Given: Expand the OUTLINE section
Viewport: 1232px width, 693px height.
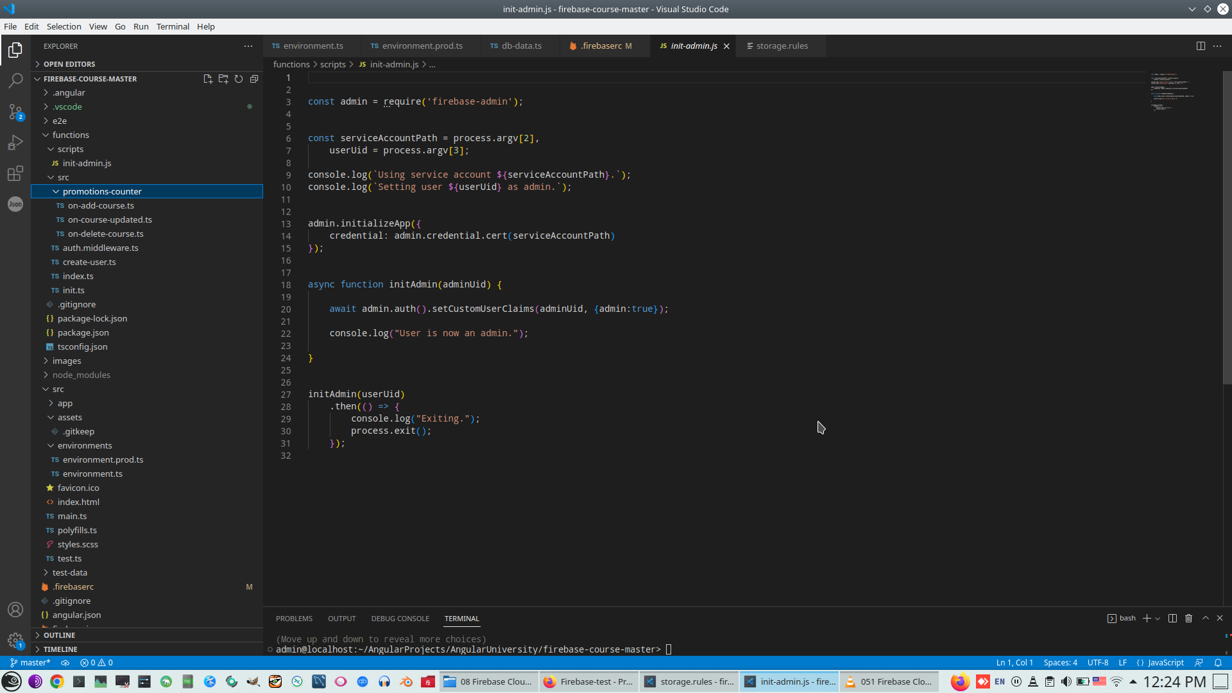Looking at the screenshot, I should tap(59, 635).
